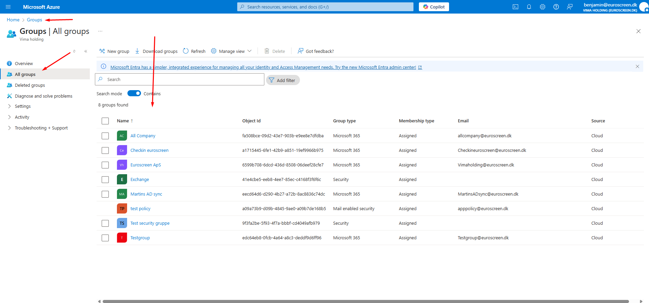
Task: Go to Home breadcrumb link
Action: [13, 20]
